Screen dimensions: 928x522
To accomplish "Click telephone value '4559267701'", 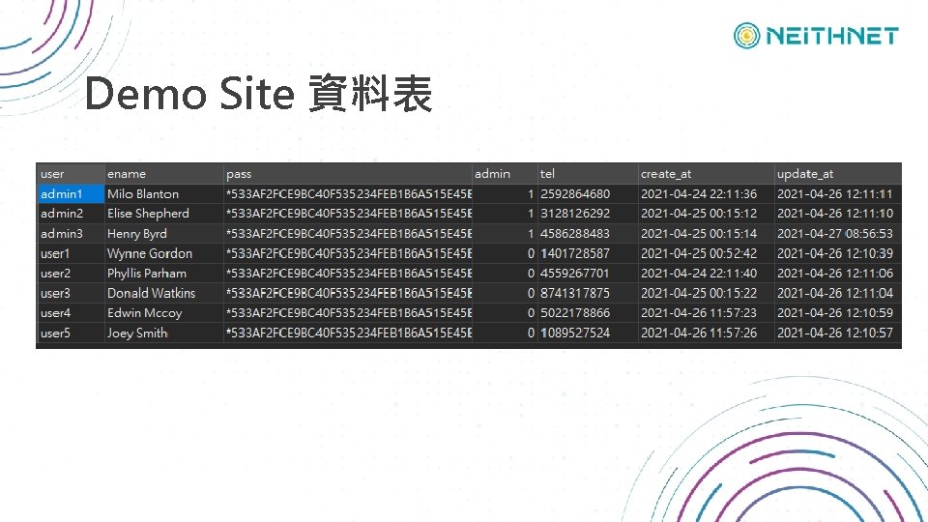I will tap(574, 274).
